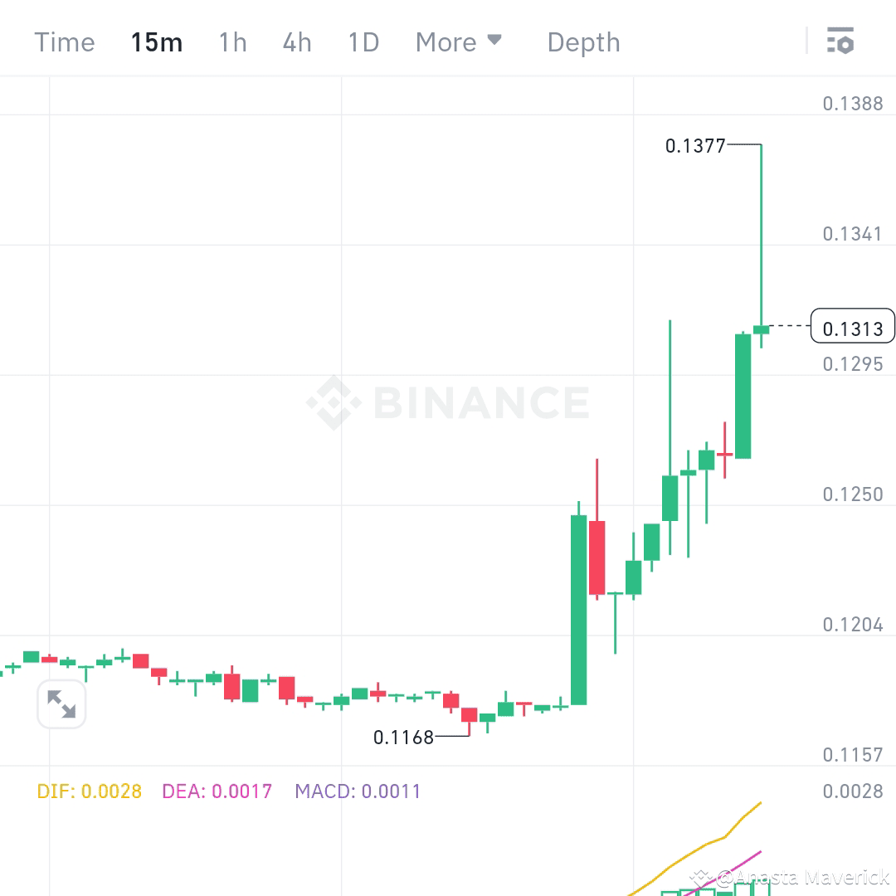Viewport: 896px width, 896px height.
Task: Click the @Anasta Maverick watermark icon
Action: pyautogui.click(x=699, y=877)
